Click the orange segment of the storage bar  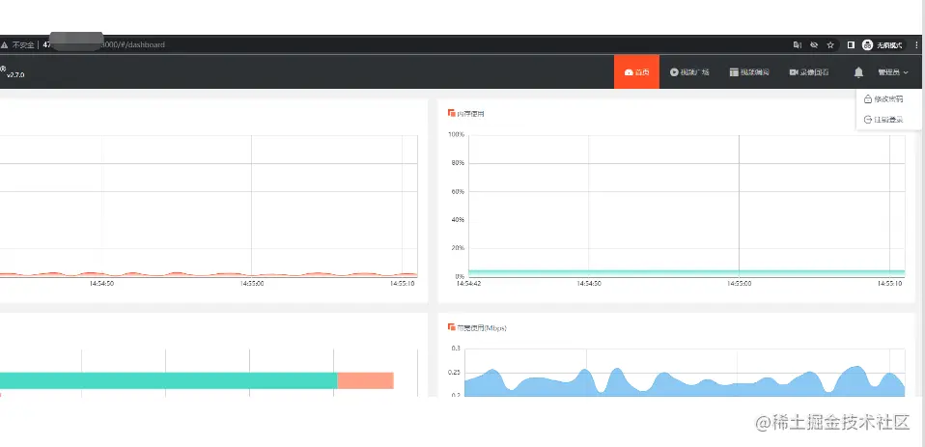365,381
